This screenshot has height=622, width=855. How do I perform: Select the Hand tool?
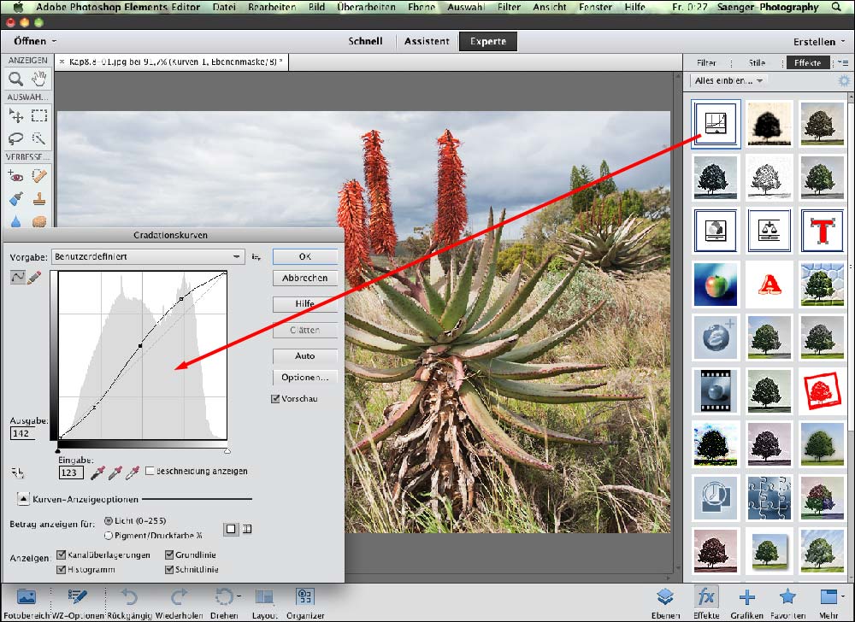(39, 79)
